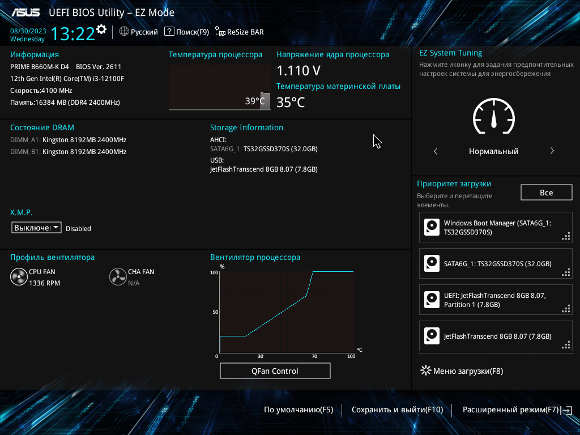
Task: Click the 13:22 system time
Action: [72, 33]
